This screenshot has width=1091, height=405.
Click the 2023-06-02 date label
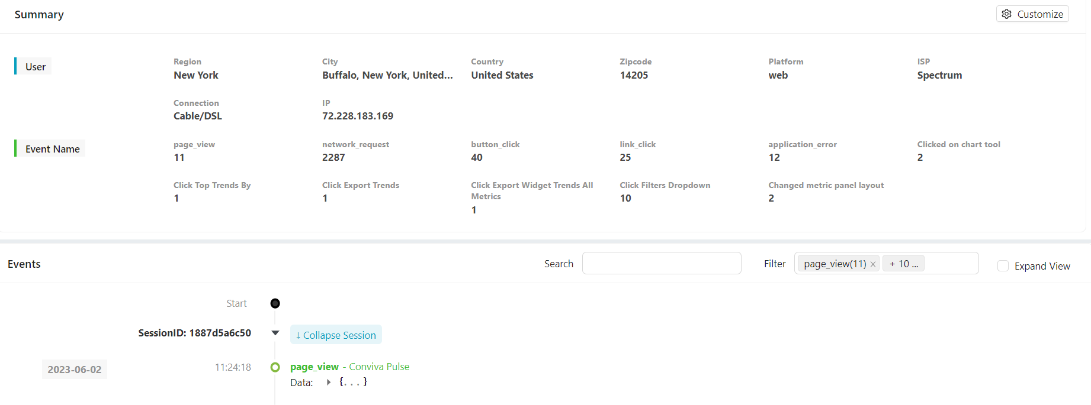point(75,370)
